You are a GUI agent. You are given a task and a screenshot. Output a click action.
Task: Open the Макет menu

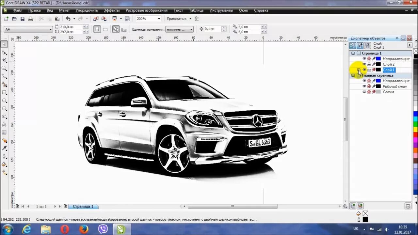(x=64, y=10)
